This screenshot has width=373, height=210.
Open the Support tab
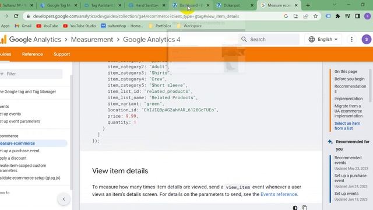point(62,54)
